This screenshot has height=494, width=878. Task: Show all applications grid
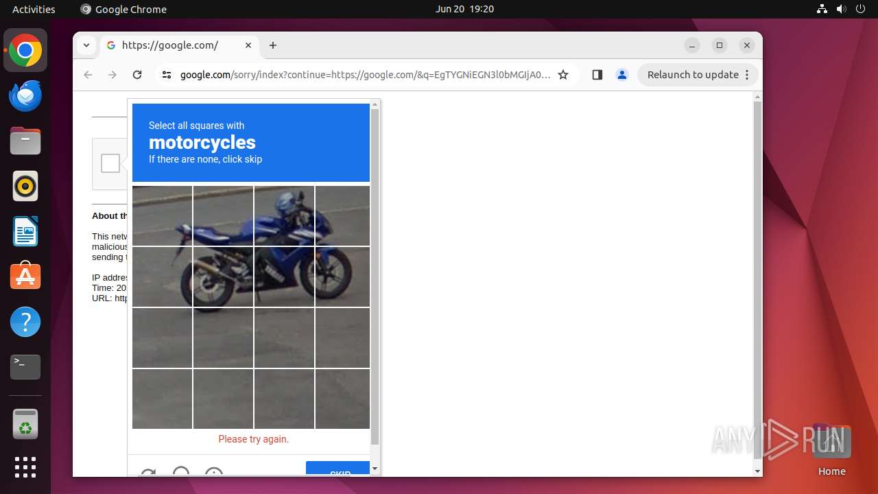tap(25, 467)
